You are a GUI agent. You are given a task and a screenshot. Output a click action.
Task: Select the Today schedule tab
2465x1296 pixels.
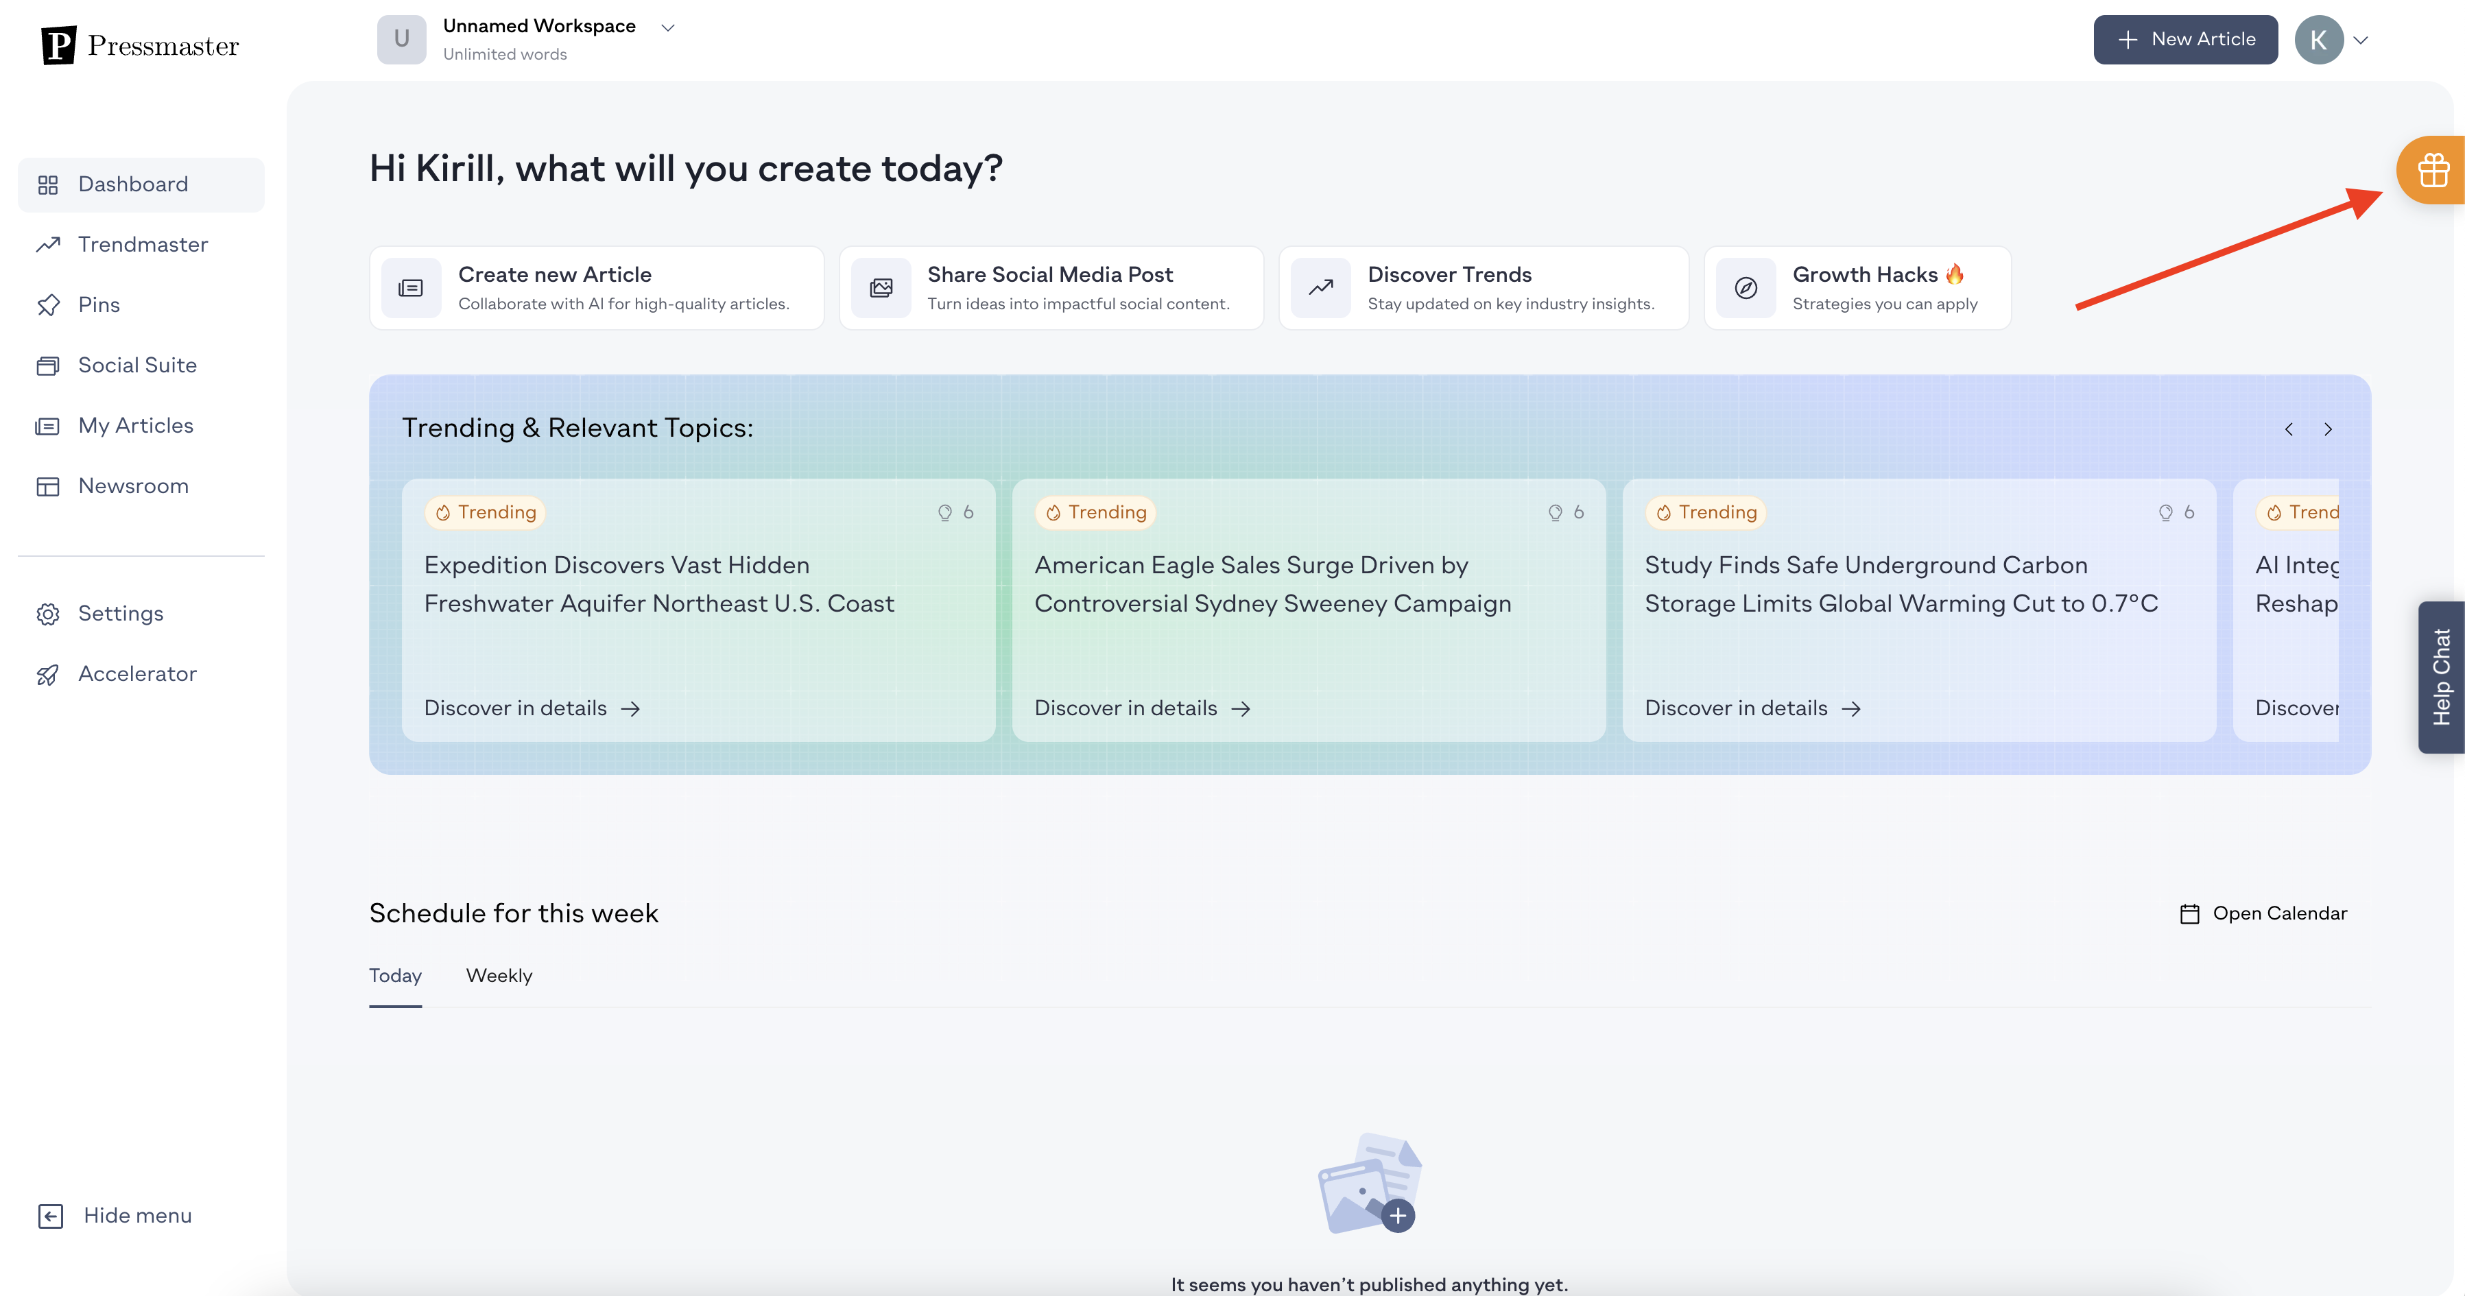395,976
